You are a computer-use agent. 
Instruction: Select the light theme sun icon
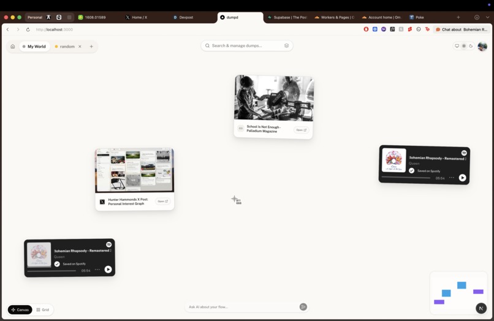pyautogui.click(x=464, y=46)
